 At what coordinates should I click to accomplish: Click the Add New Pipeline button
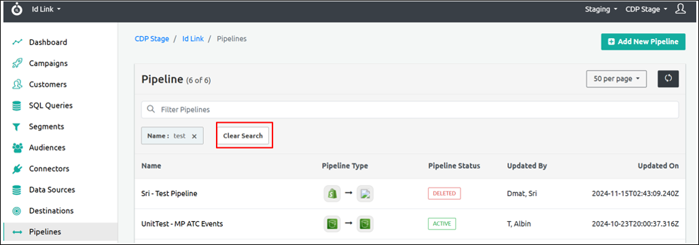[643, 41]
